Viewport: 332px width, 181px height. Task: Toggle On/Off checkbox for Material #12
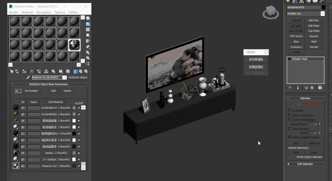(x=79, y=166)
